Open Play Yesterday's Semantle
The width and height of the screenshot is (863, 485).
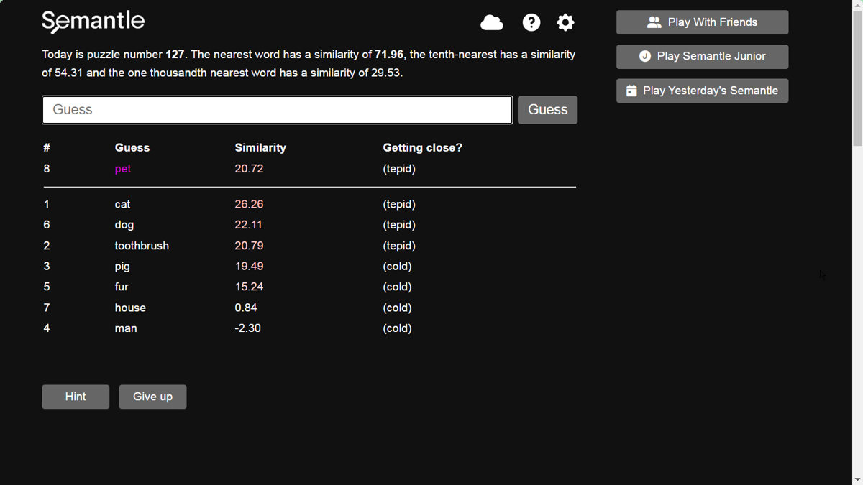(x=702, y=91)
